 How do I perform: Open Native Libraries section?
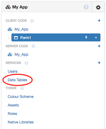(x=21, y=122)
